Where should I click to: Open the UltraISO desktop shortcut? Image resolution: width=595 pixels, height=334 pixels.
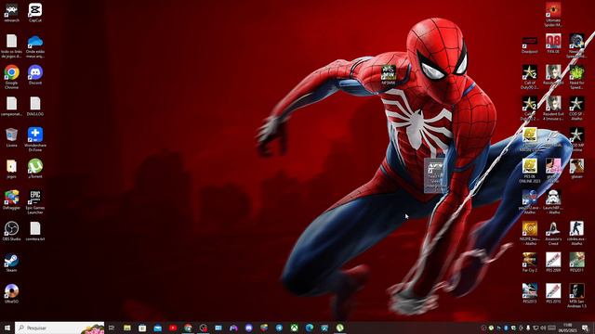click(x=11, y=293)
